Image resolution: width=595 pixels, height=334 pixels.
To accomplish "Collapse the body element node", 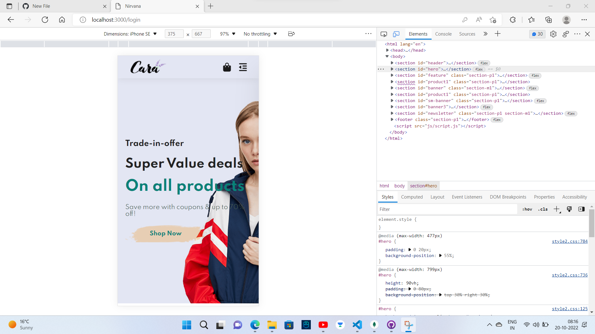I will (387, 56).
